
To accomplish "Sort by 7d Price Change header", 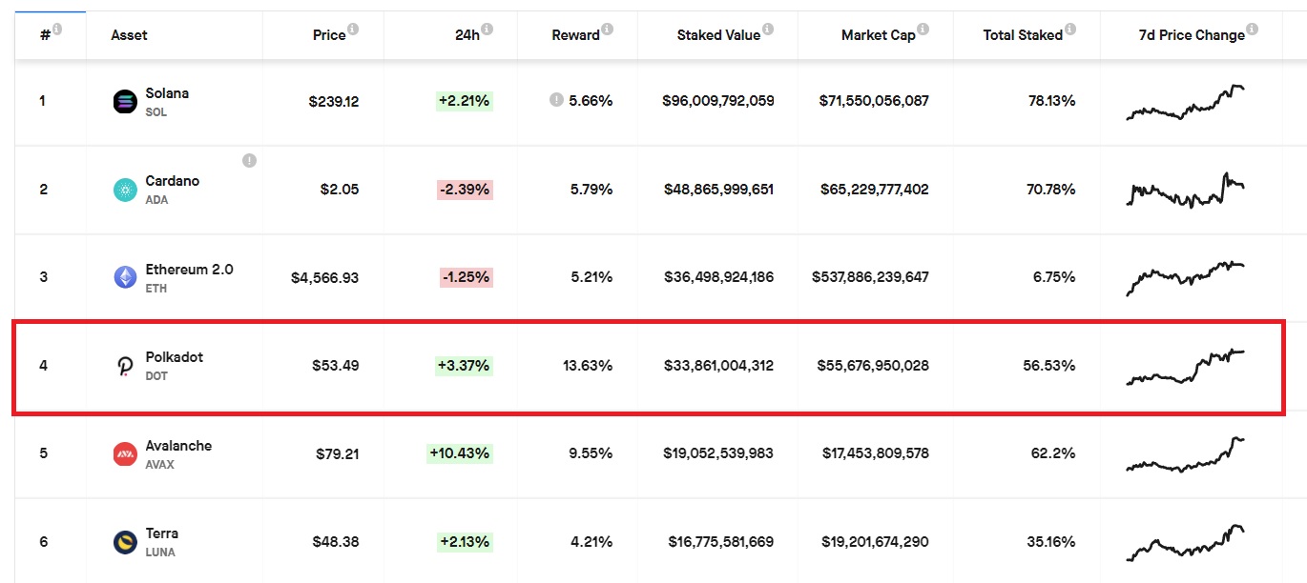I will coord(1192,35).
